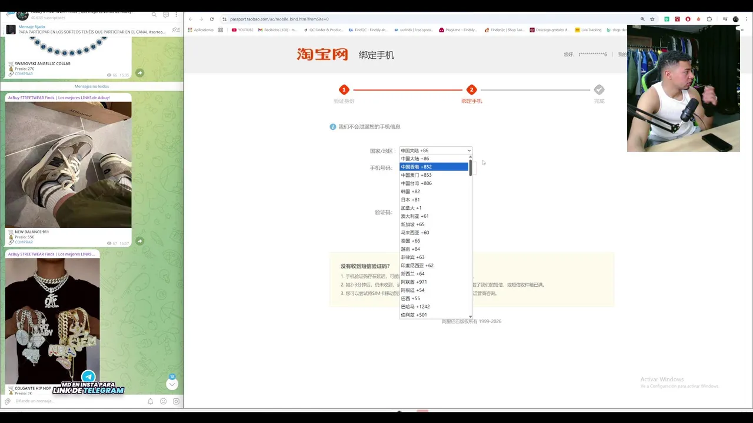Open the YOUTUBE bookmark
Screen dimensions: 753x423
(x=242, y=29)
